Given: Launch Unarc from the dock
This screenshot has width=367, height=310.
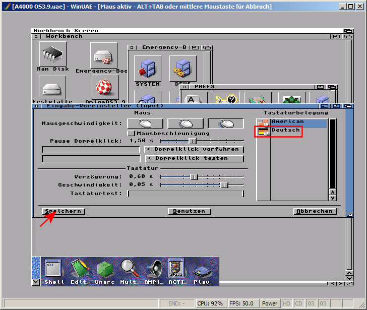Looking at the screenshot, I should pos(105,272).
